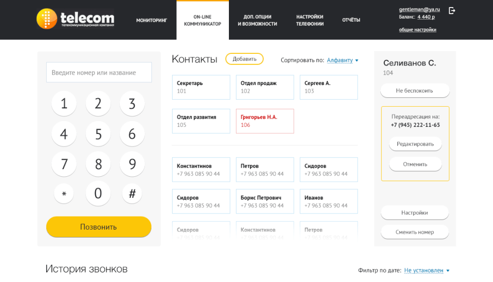The height and width of the screenshot is (282, 493).
Task: Open the date filter Не установлен dropdown
Action: pos(427,270)
